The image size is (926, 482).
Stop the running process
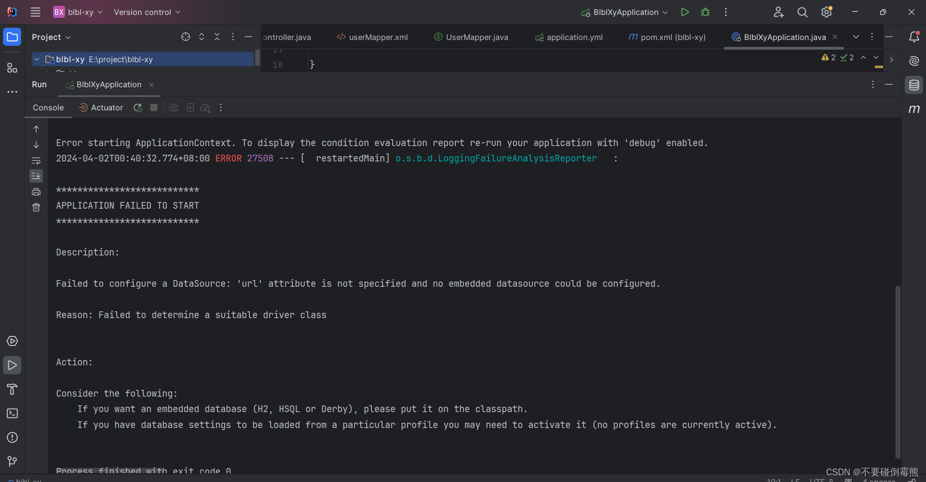point(154,107)
